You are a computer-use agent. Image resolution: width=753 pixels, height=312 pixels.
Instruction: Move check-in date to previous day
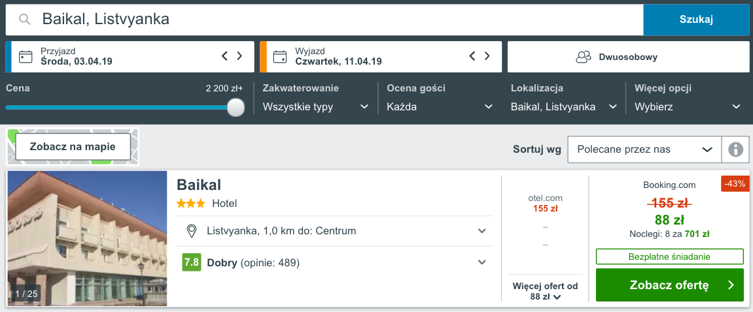[224, 56]
